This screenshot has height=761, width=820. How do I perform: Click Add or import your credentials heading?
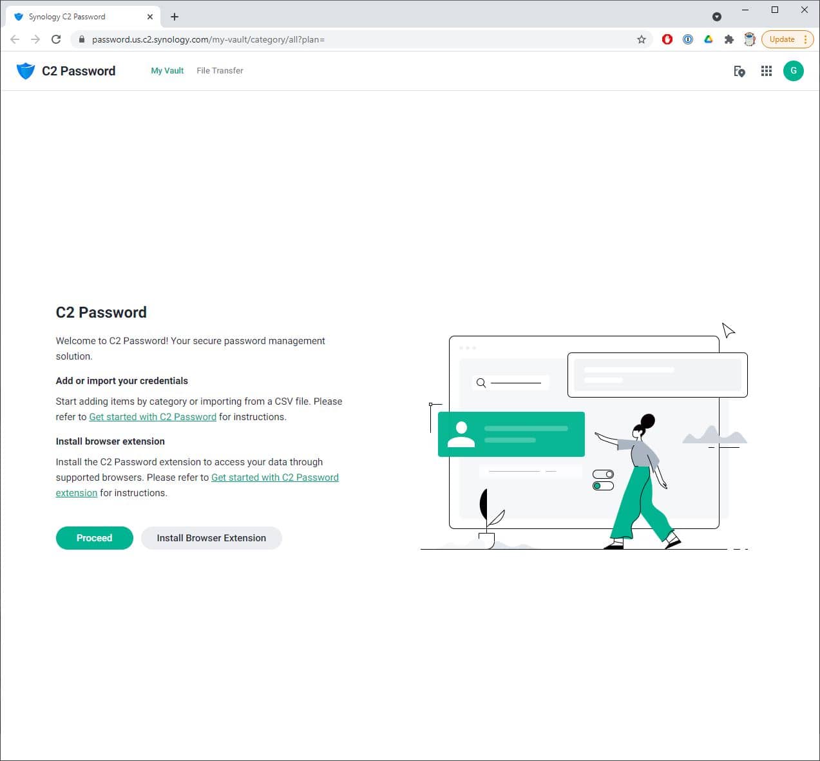click(x=122, y=381)
